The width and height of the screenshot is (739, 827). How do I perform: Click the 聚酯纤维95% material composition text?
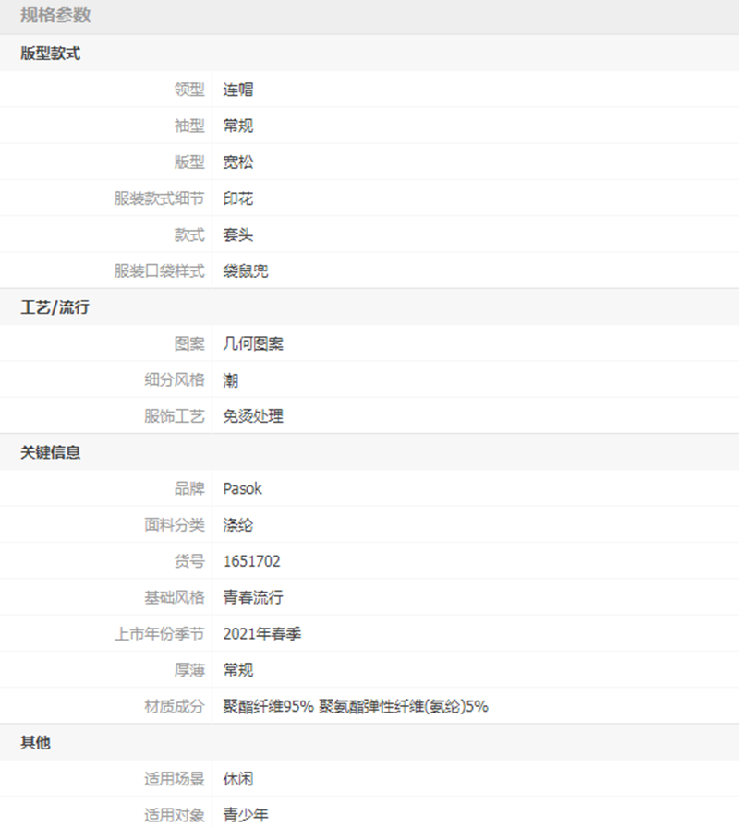click(269, 707)
